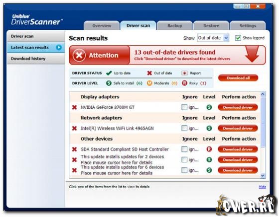Image resolution: width=279 pixels, height=217 pixels.
Task: Click the red Out of date X legend icon
Action: (x=149, y=73)
